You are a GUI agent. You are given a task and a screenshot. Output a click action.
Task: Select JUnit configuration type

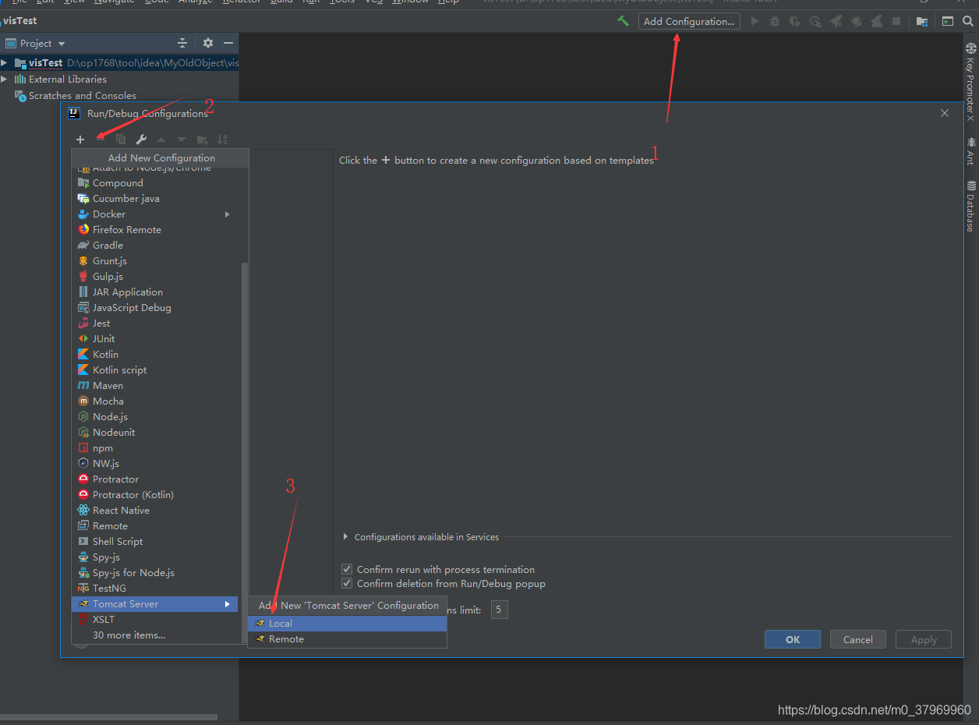click(x=155, y=339)
